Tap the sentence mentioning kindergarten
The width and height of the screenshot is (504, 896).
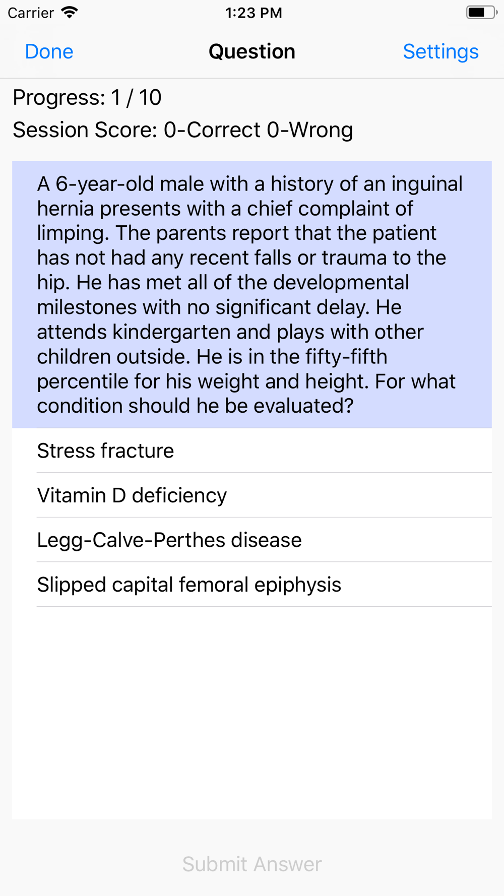(x=230, y=332)
